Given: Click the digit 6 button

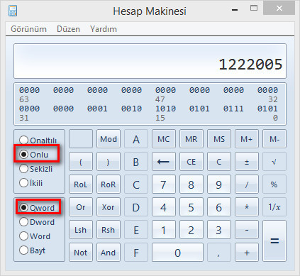Looking at the screenshot, I should click(219, 207).
